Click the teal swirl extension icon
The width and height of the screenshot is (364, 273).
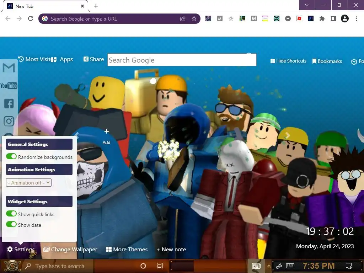tap(277, 18)
